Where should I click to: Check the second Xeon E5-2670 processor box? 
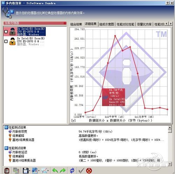[6, 41]
